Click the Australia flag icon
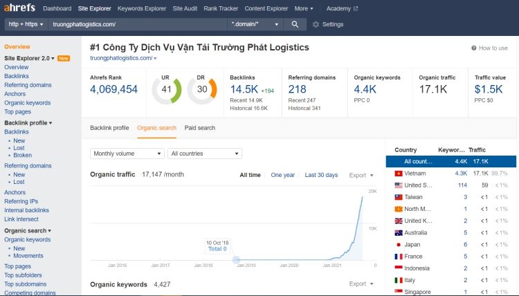The width and height of the screenshot is (519, 296). tap(399, 233)
